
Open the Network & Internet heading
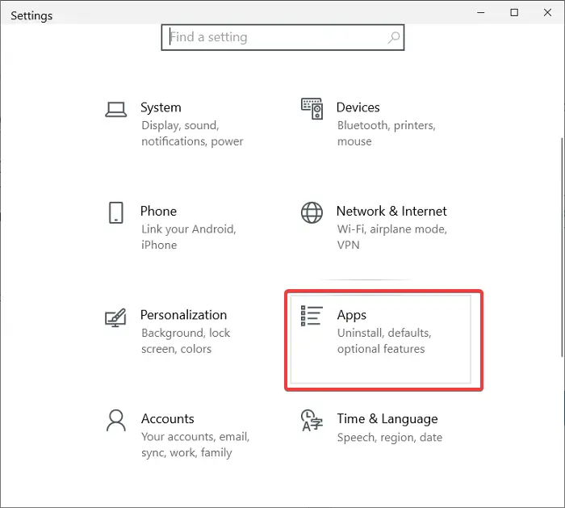[391, 212]
